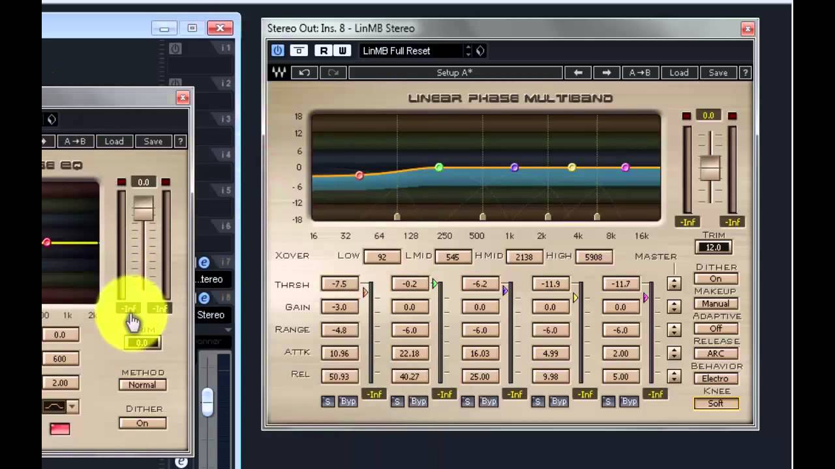835x469 pixels.
Task: Bypass the fifth (high) band
Action: tap(630, 401)
